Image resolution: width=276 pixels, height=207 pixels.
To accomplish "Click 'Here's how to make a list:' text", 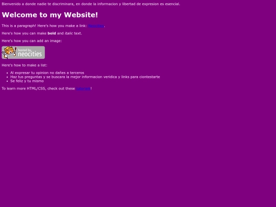I will (x=25, y=65).
